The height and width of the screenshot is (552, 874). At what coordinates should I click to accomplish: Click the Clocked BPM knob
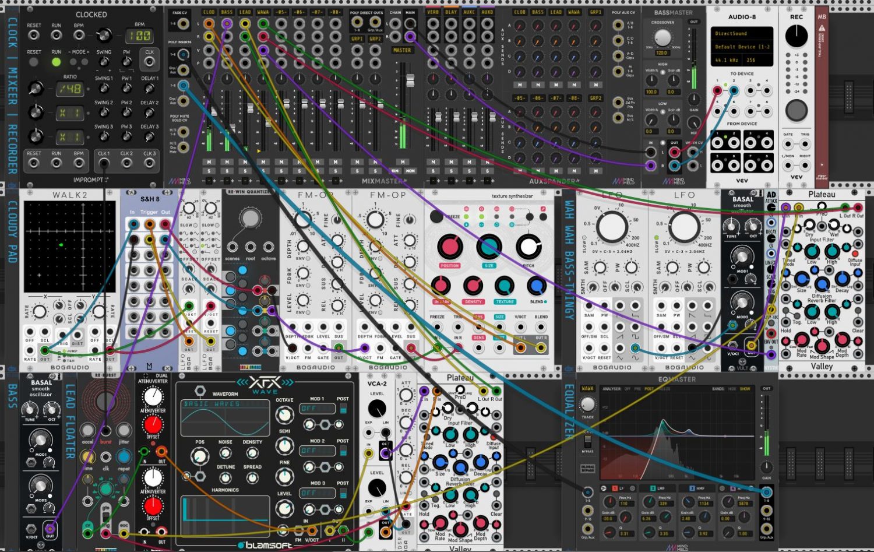[104, 36]
